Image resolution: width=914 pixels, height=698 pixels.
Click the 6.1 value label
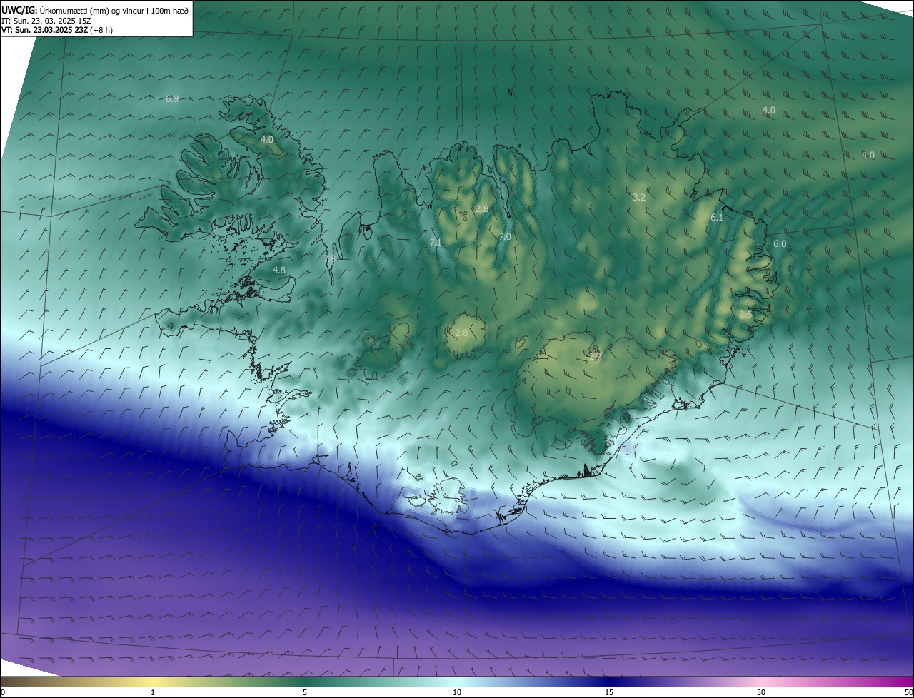(718, 217)
